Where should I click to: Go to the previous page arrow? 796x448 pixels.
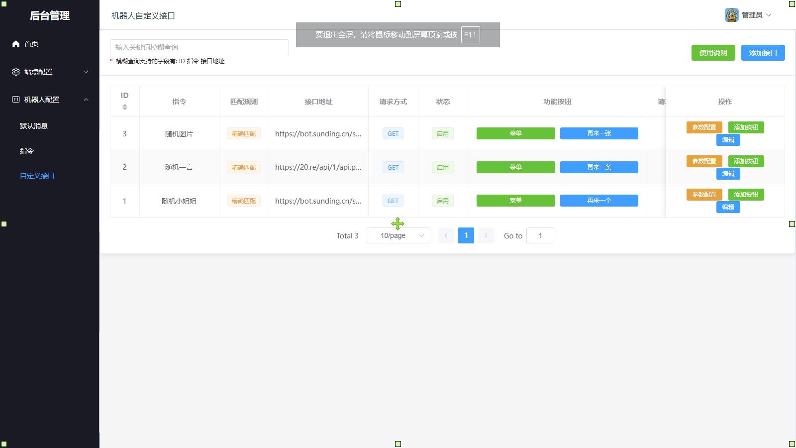pyautogui.click(x=446, y=235)
